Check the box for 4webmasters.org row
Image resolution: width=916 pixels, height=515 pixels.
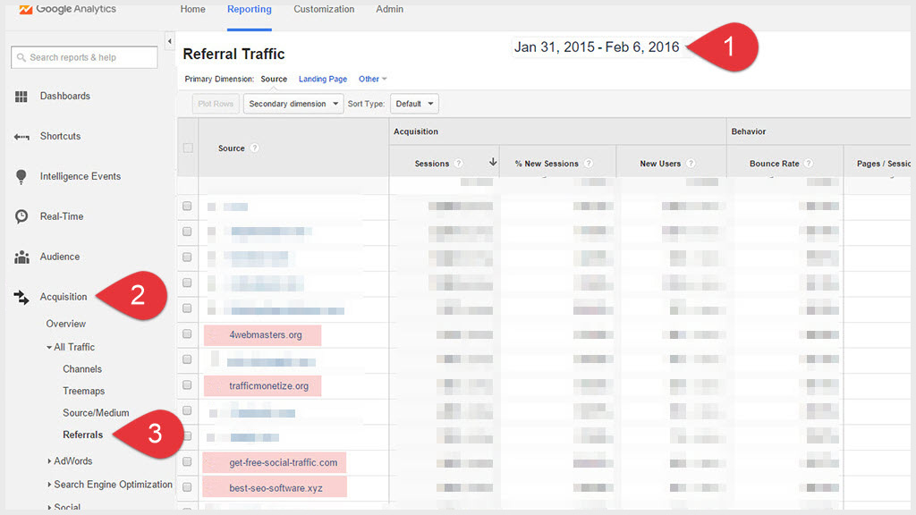point(187,334)
